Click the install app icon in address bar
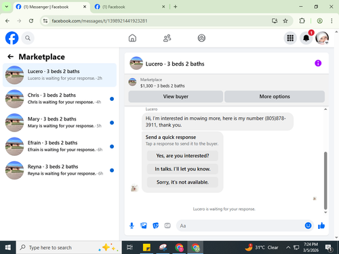 pos(275,21)
